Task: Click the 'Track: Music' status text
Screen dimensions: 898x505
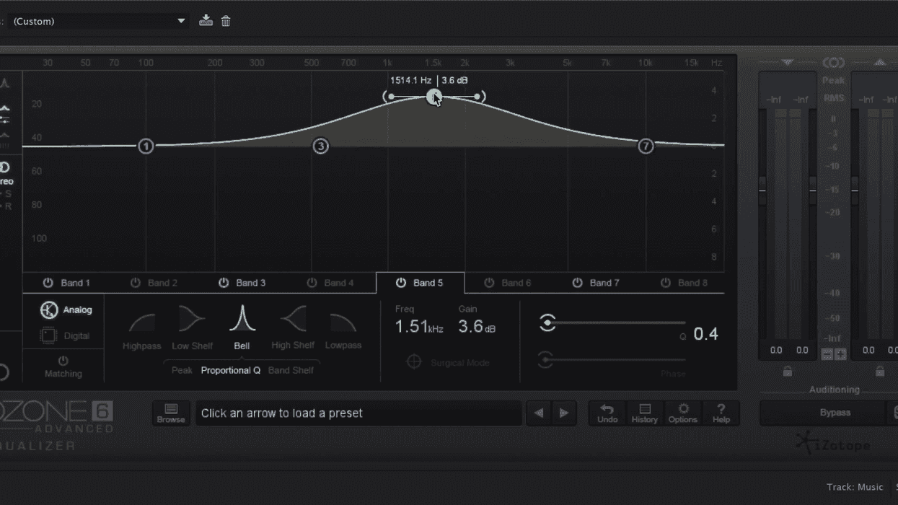Action: tap(855, 488)
